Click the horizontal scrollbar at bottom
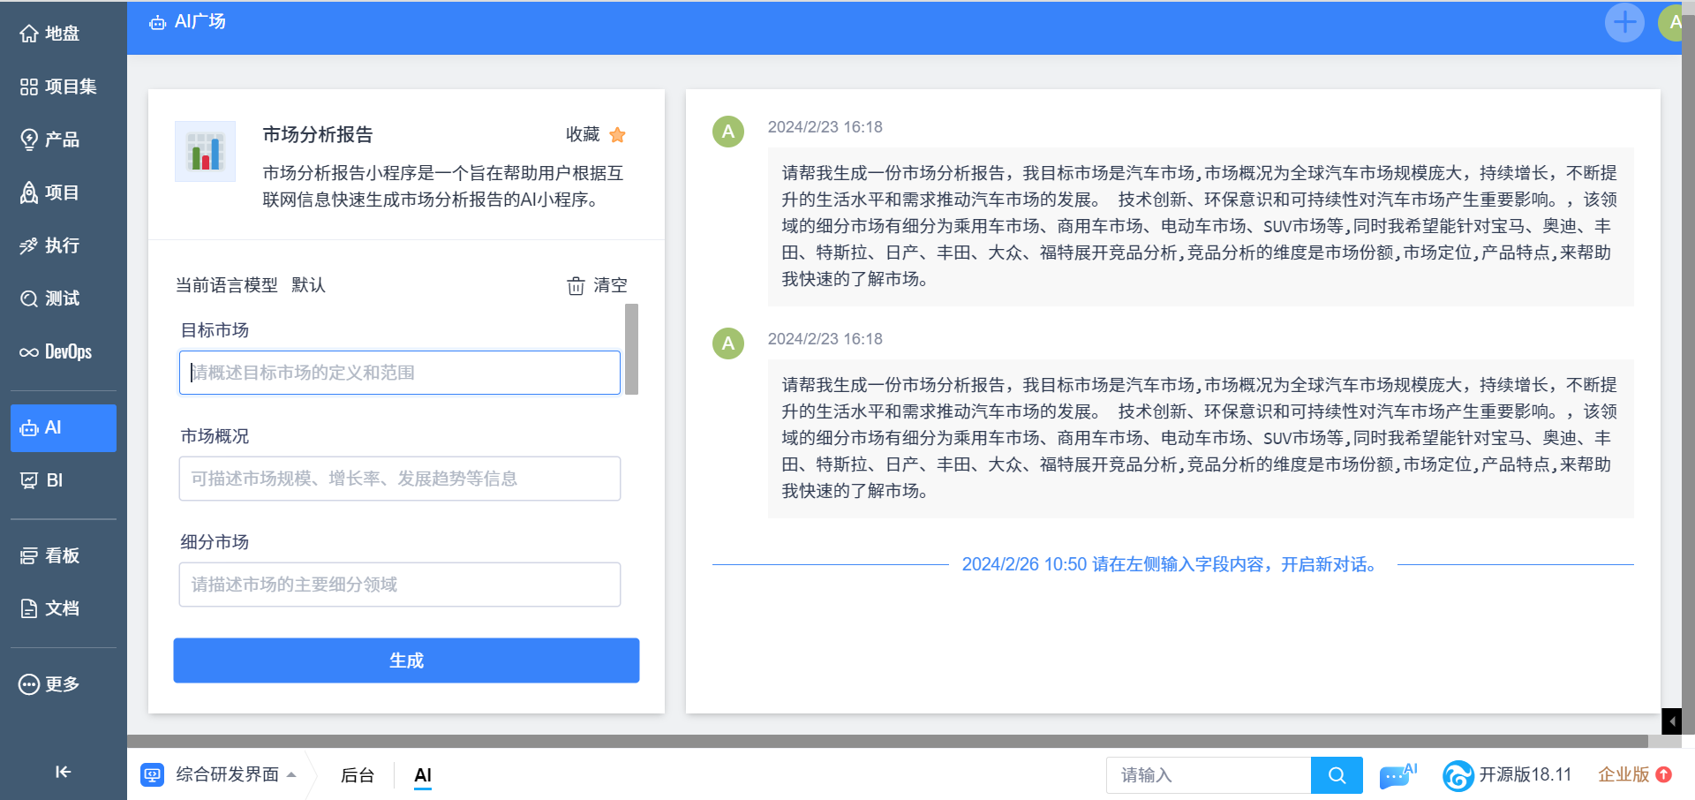The width and height of the screenshot is (1695, 800). [887, 742]
